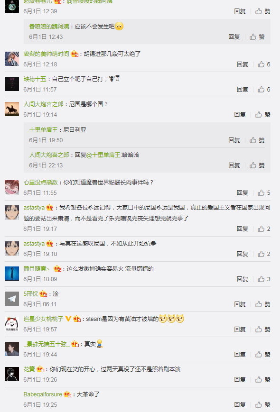280x412 pixels.
Task: Open the astastya avatar beside the 19:17 comment
Action: [x=12, y=212]
